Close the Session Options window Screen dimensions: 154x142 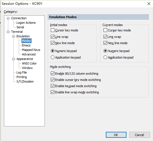pos(149,4)
